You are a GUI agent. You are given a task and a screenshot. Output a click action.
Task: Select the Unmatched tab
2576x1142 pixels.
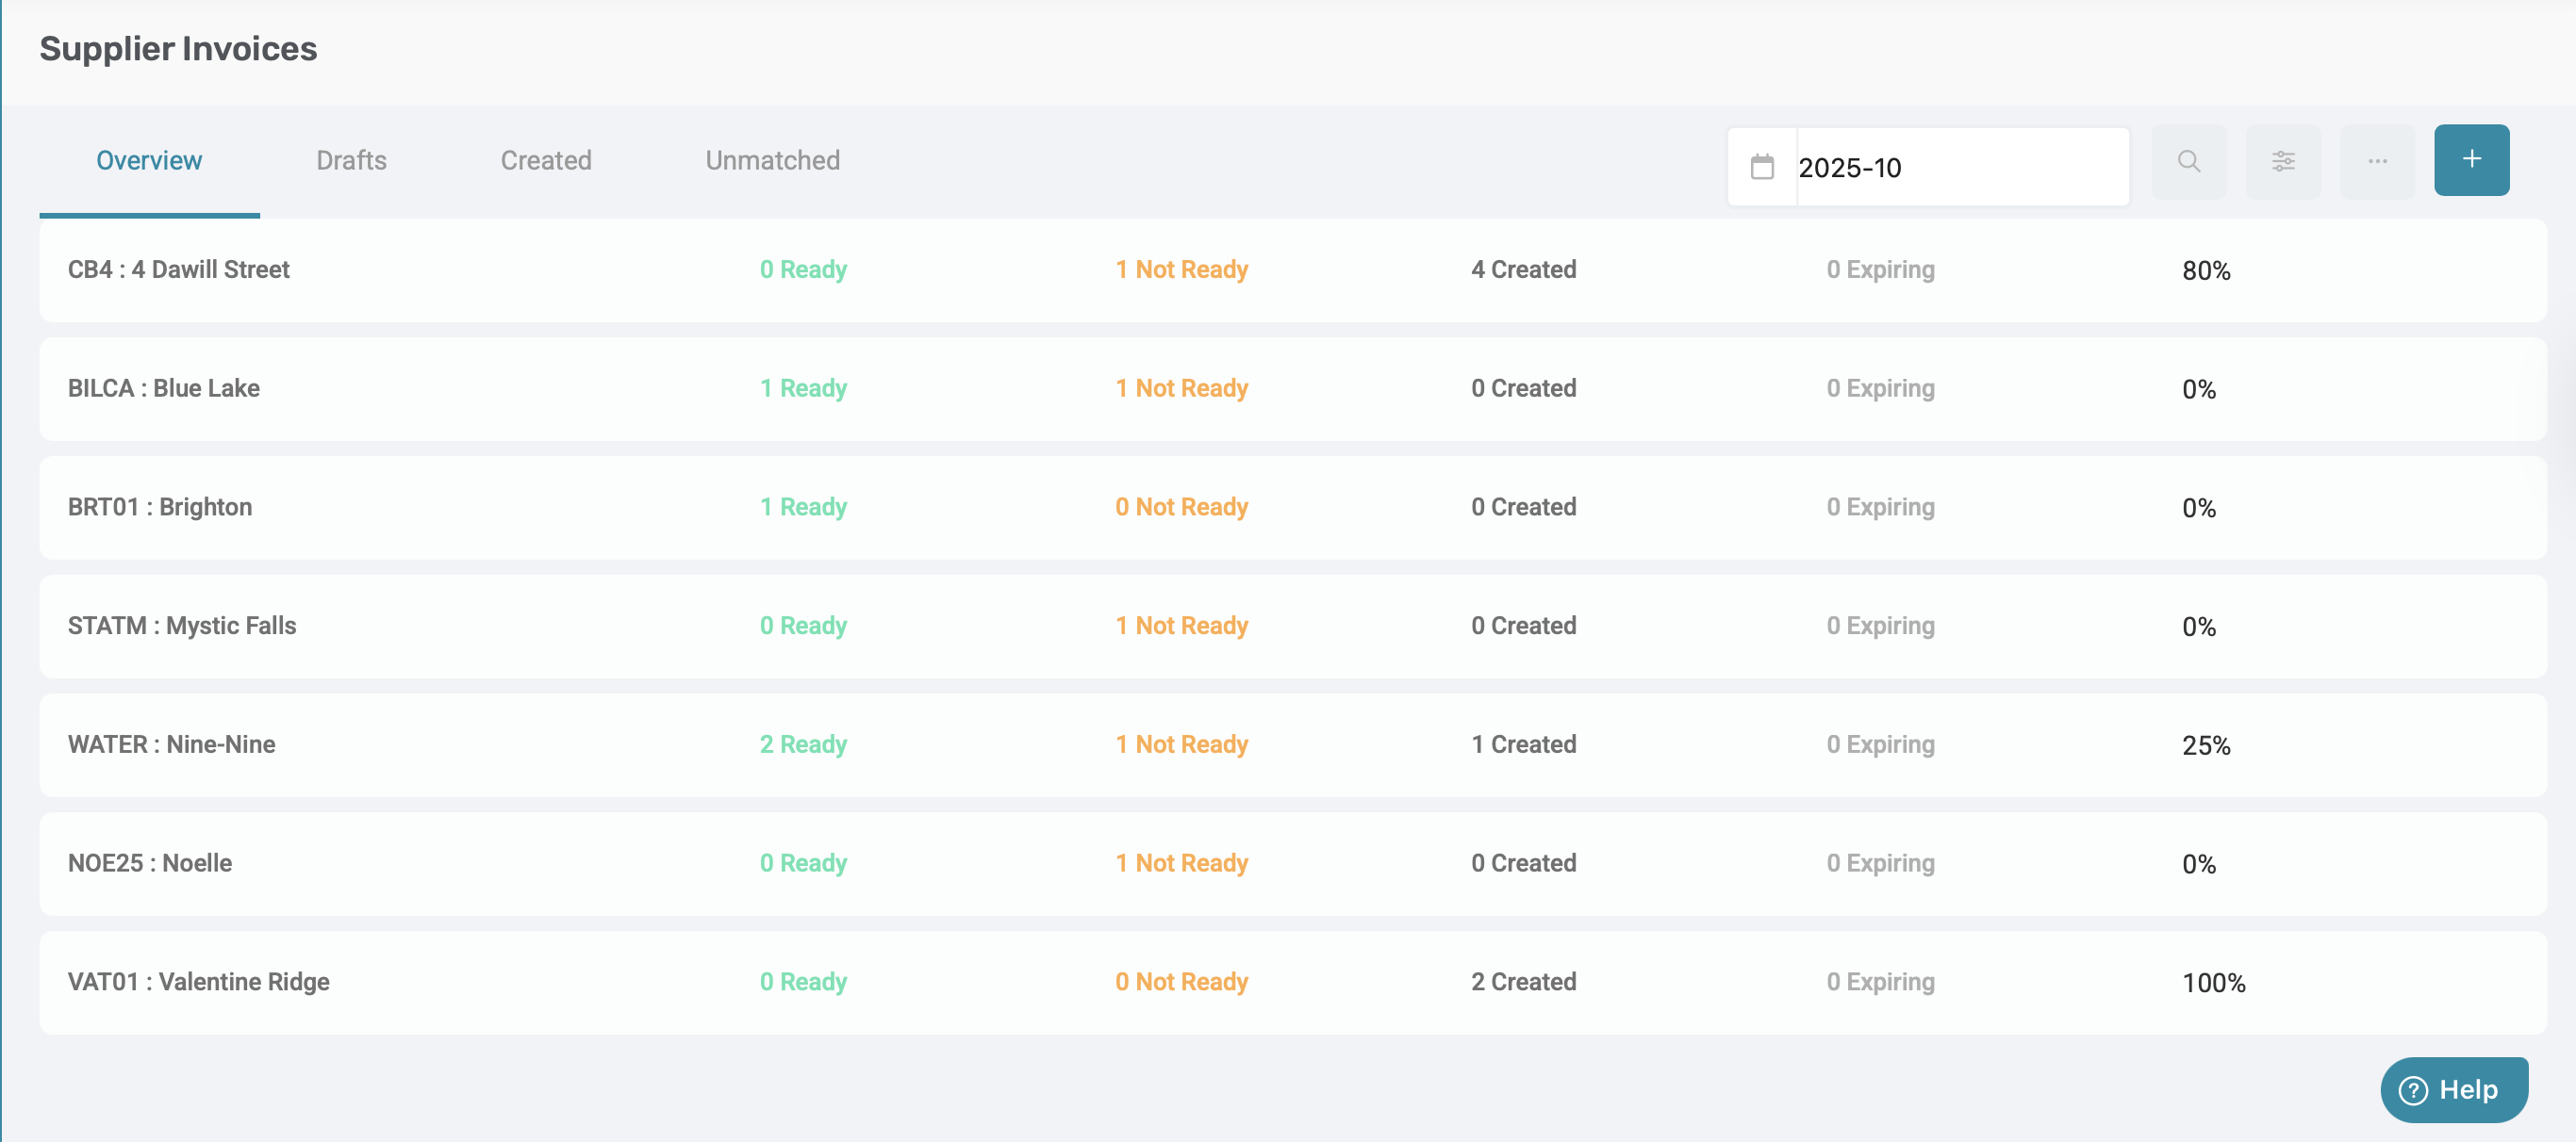(772, 160)
